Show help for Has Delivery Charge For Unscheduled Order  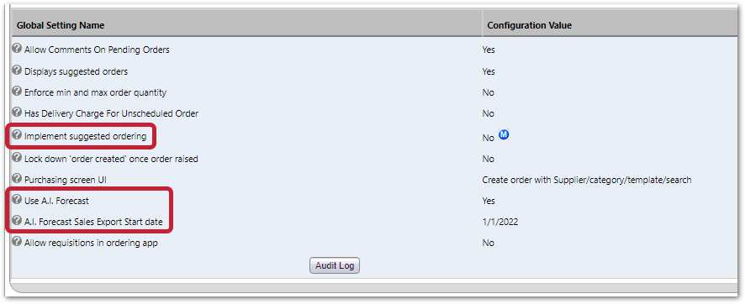[x=17, y=113]
